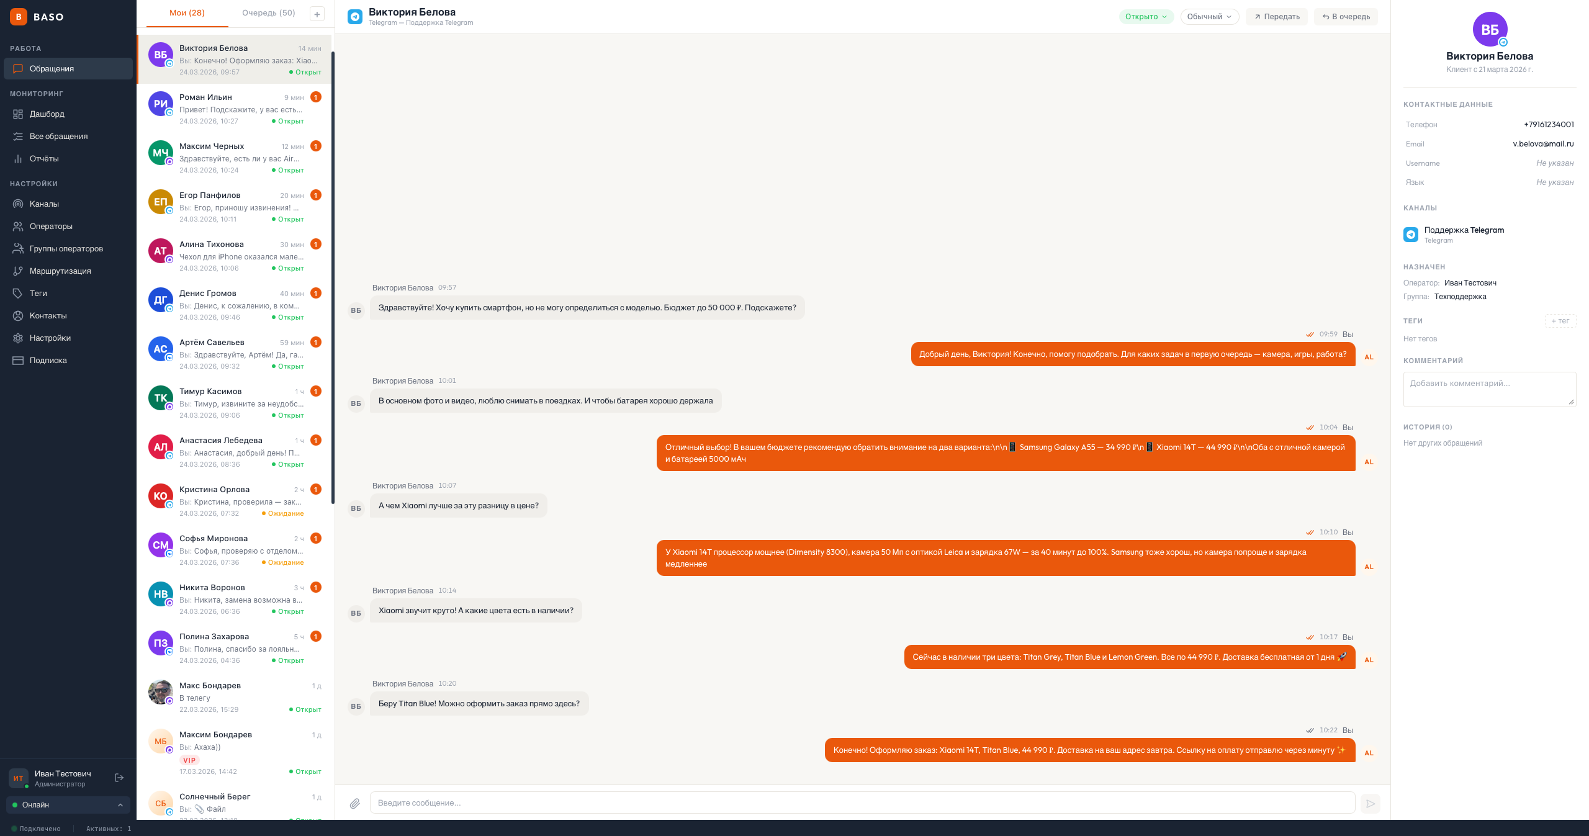Screen dimensions: 1589x836
Task: Click the paperclip attachment icon
Action: tap(354, 803)
